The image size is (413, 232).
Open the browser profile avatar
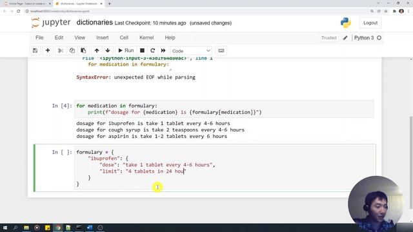(401, 12)
